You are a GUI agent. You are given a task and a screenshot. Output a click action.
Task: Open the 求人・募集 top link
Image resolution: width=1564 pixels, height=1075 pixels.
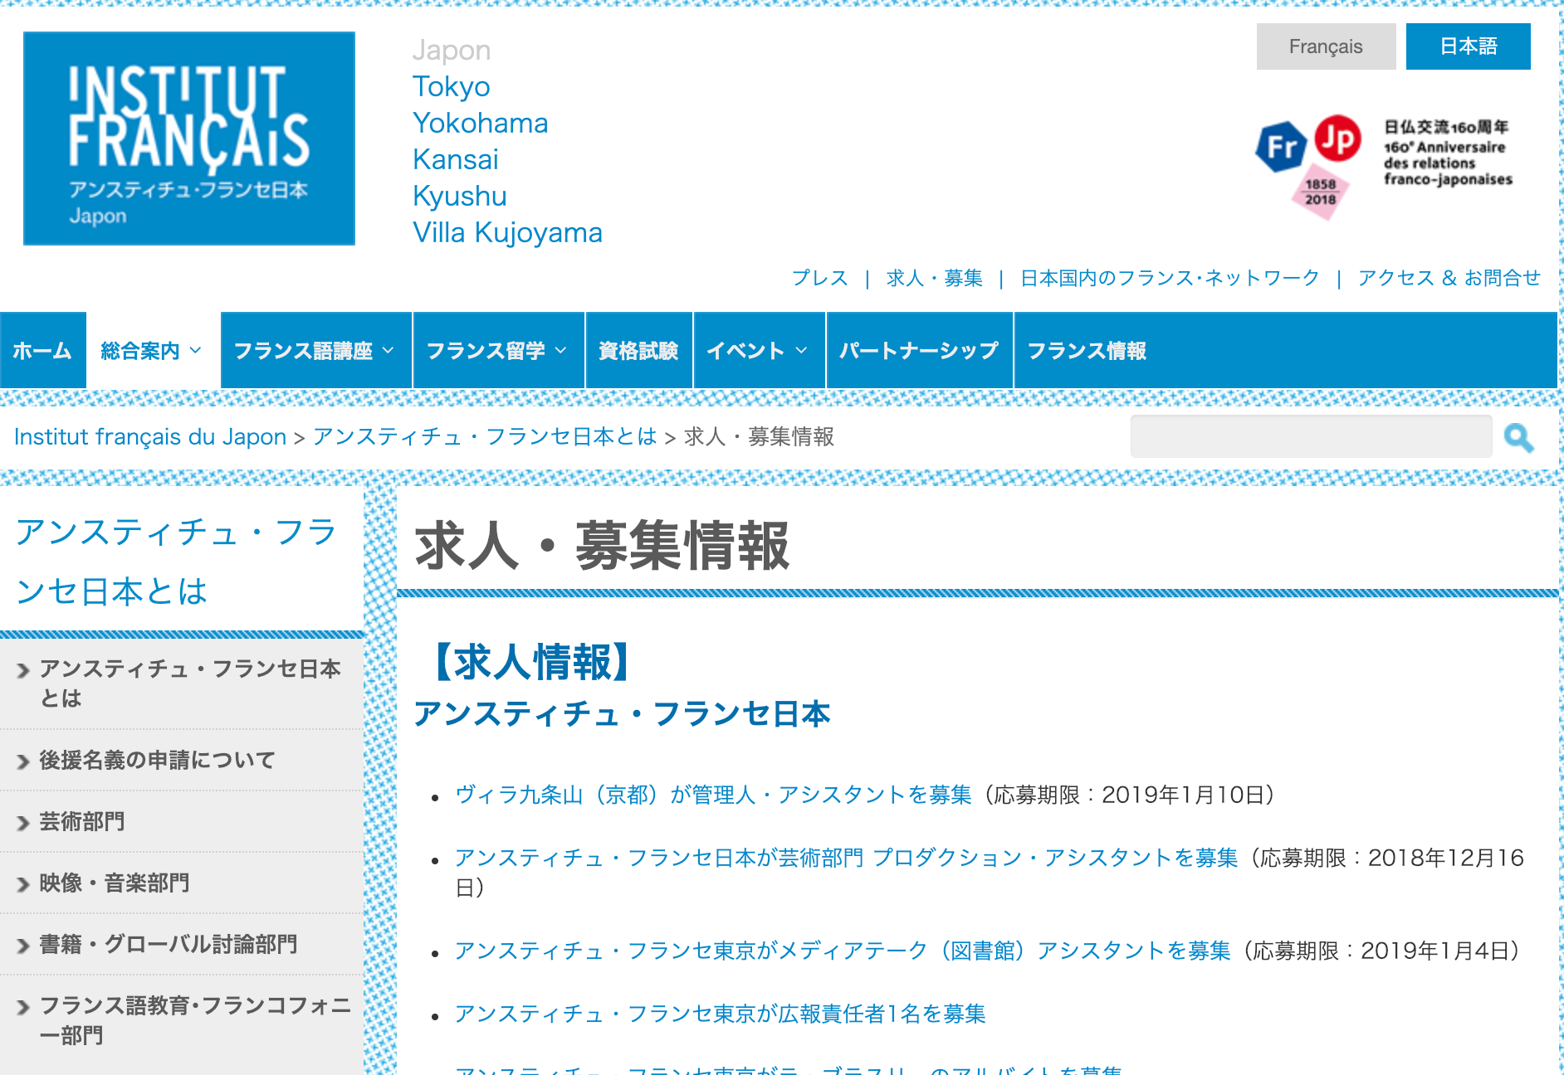click(934, 278)
